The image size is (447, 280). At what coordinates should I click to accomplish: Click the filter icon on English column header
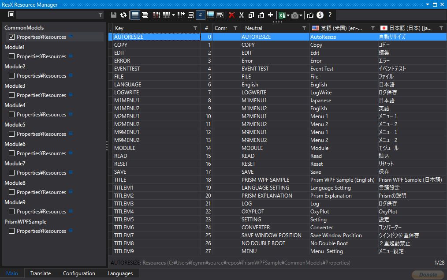click(x=373, y=28)
